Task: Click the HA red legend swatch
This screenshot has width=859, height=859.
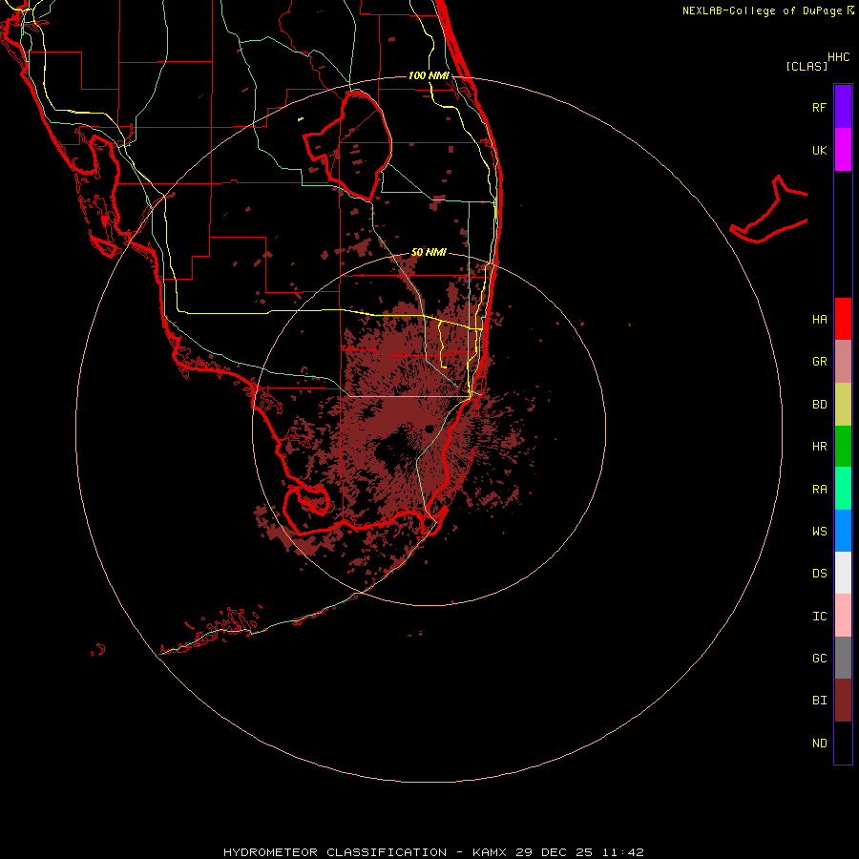Action: point(843,319)
